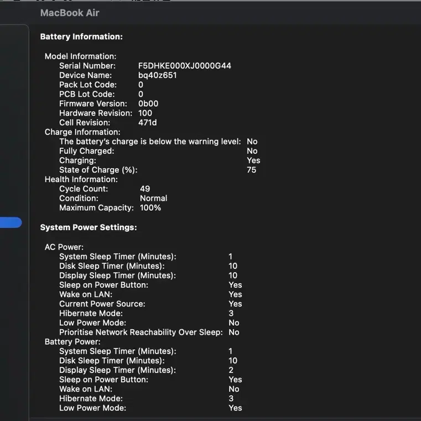Click the Battery Power heading
The width and height of the screenshot is (421, 421).
(x=72, y=342)
